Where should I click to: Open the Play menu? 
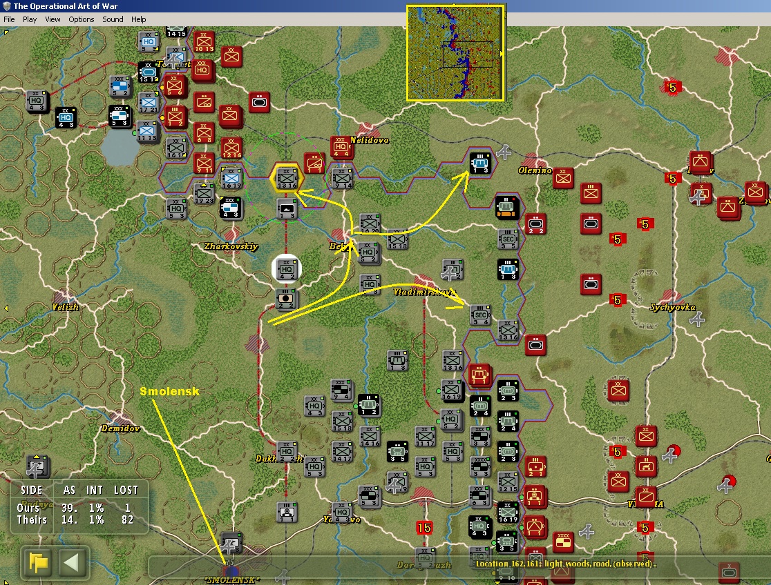(30, 19)
